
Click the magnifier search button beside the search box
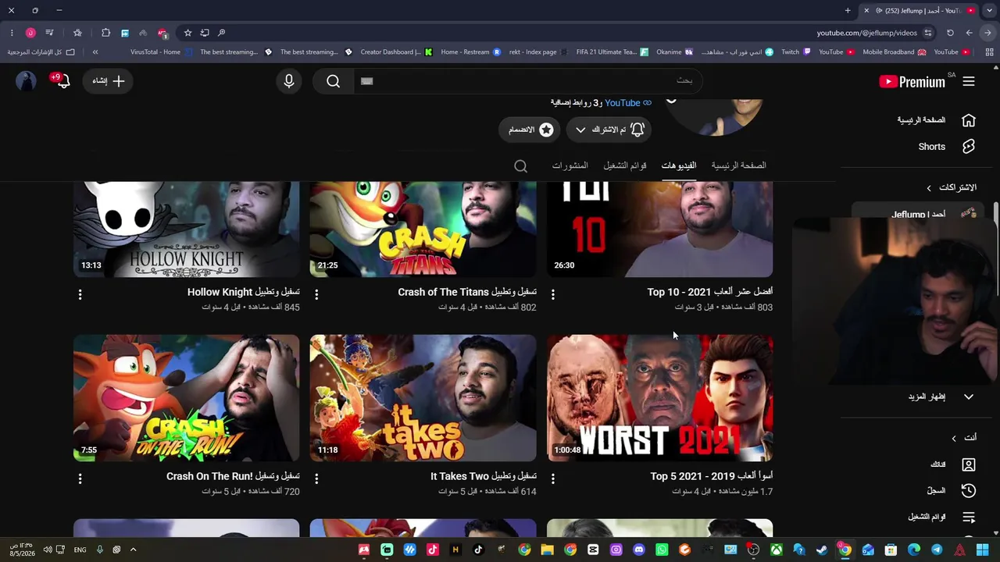point(334,81)
